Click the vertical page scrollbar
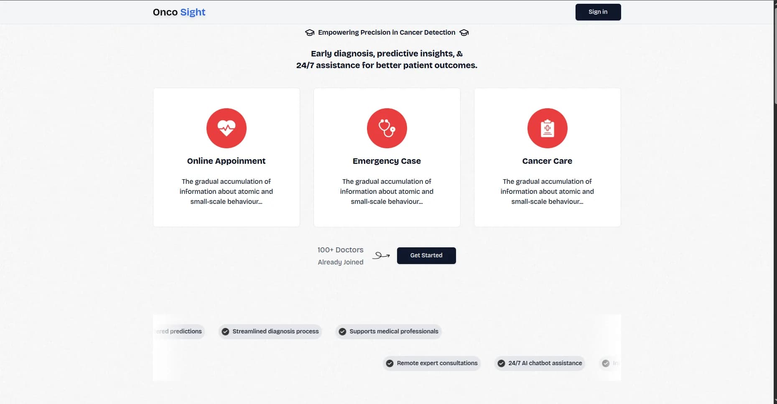 pos(775,54)
